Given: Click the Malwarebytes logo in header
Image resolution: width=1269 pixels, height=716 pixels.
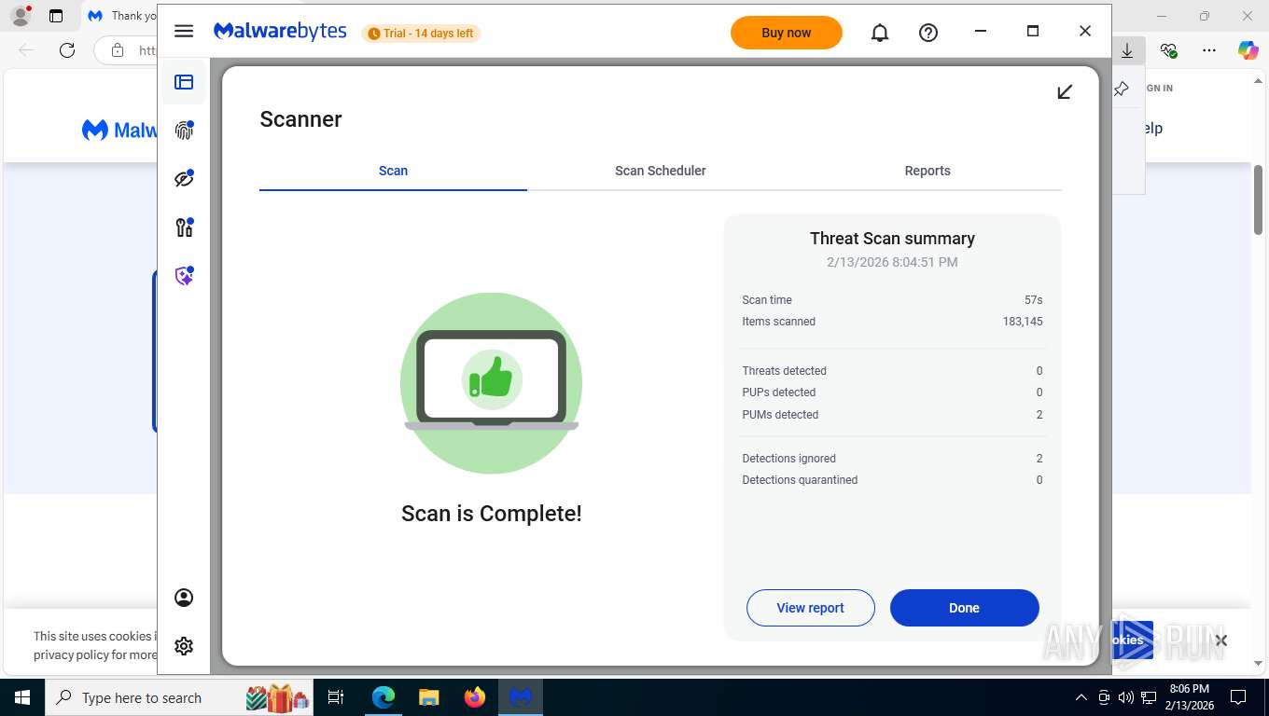Looking at the screenshot, I should [x=280, y=32].
